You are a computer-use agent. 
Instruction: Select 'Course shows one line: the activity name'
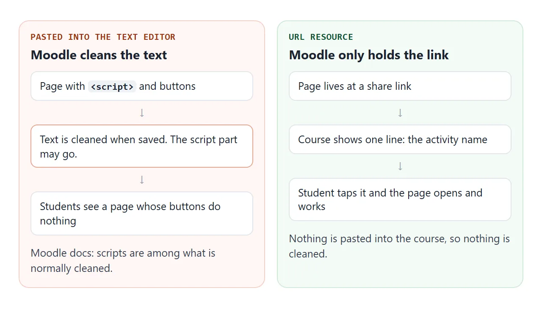[x=400, y=139]
